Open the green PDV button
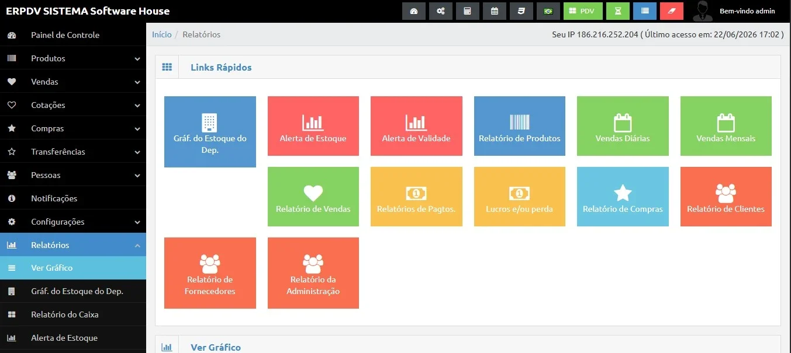 [x=583, y=11]
